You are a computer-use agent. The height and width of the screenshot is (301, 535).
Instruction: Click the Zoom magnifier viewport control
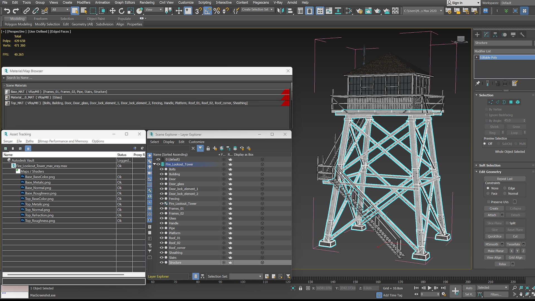(514, 288)
